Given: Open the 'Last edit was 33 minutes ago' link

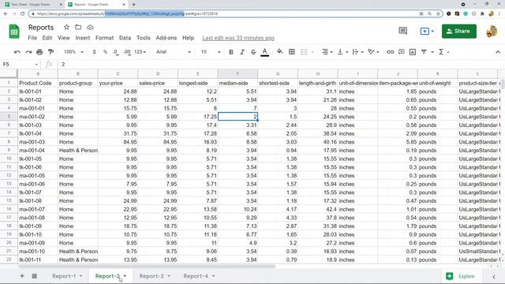Looking at the screenshot, I should click(x=238, y=38).
